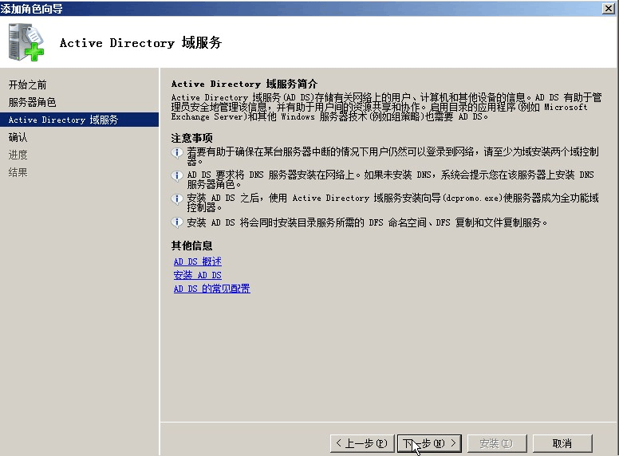Select the 结果 step in sidebar

point(18,172)
